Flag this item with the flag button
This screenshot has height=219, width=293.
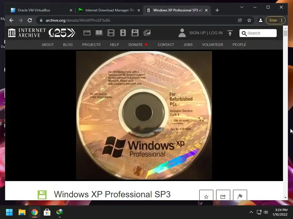pos(240,195)
